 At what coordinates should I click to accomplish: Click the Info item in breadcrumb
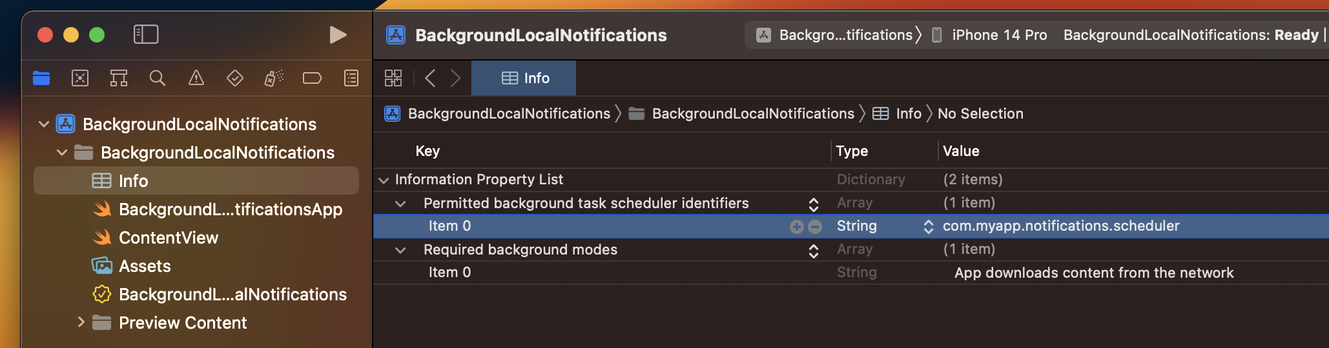[x=897, y=113]
